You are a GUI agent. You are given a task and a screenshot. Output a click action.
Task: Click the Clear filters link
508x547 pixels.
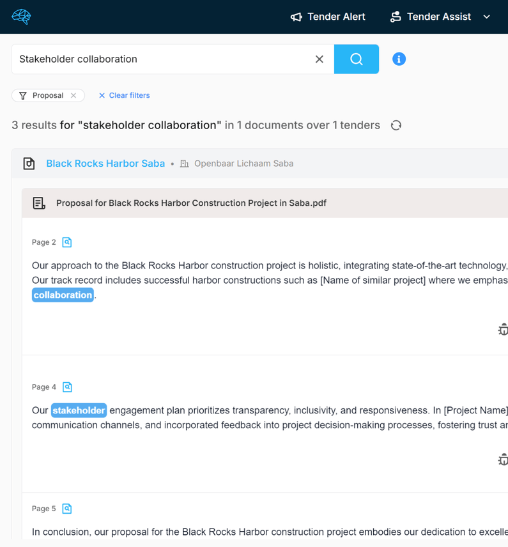pos(125,95)
